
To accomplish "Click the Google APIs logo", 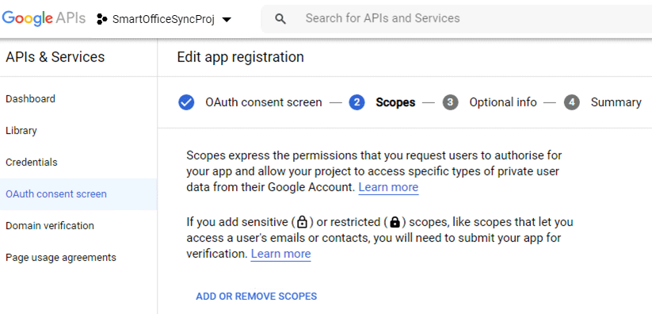I will tap(44, 18).
